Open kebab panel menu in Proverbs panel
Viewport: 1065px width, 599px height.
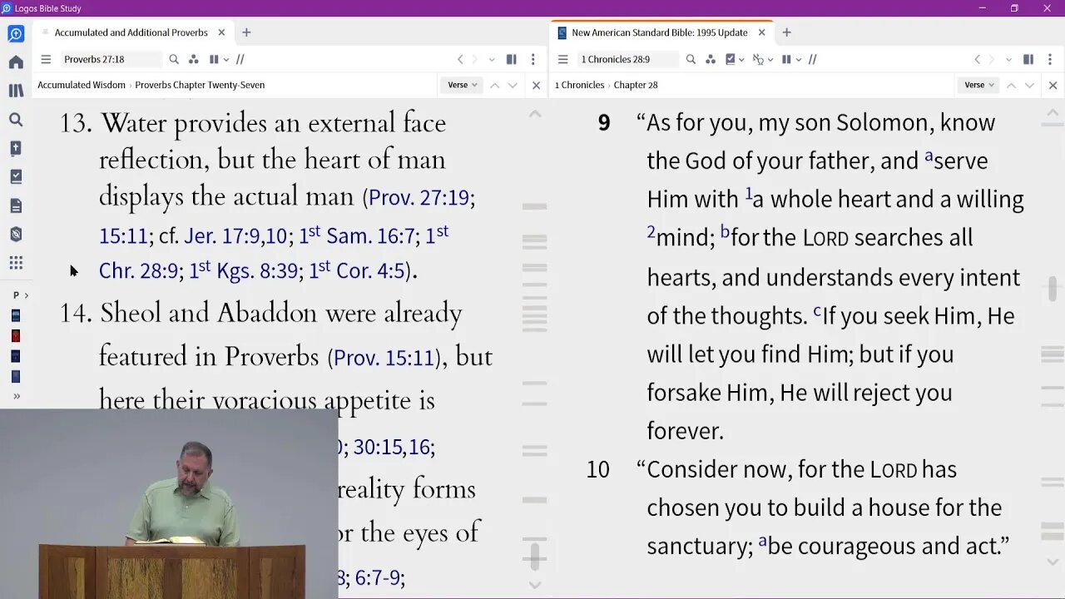533,59
